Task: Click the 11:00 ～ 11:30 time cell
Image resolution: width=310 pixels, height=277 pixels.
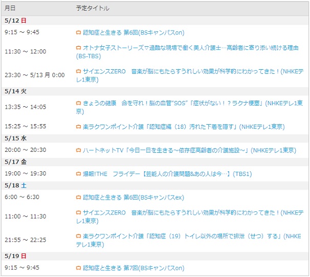Action: (26, 216)
